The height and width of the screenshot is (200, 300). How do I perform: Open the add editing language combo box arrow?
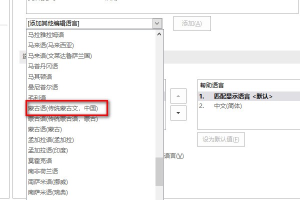click(x=157, y=23)
